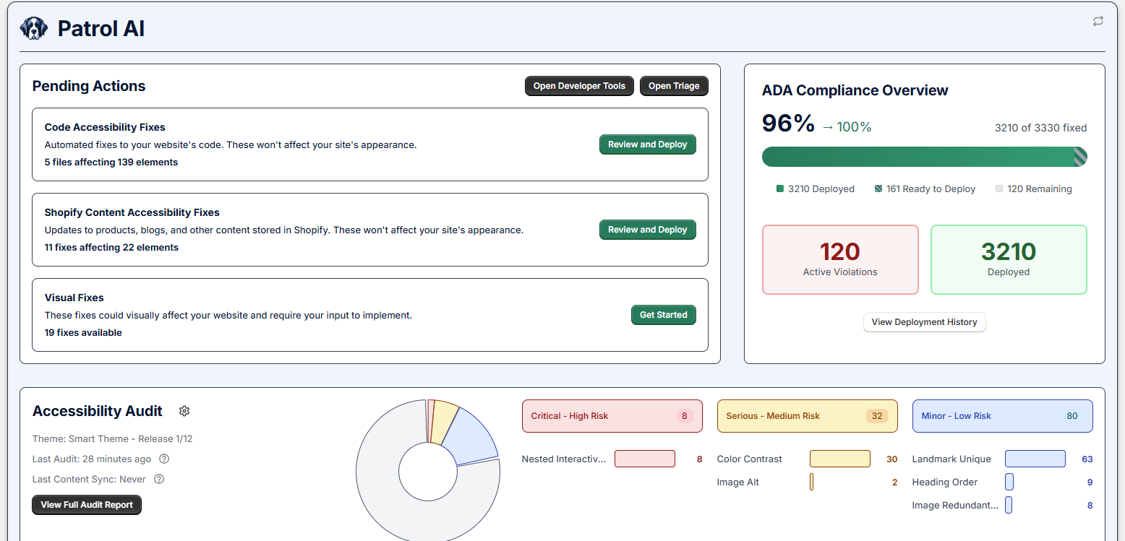Review and Deploy Shopify Content Fixes

[647, 230]
